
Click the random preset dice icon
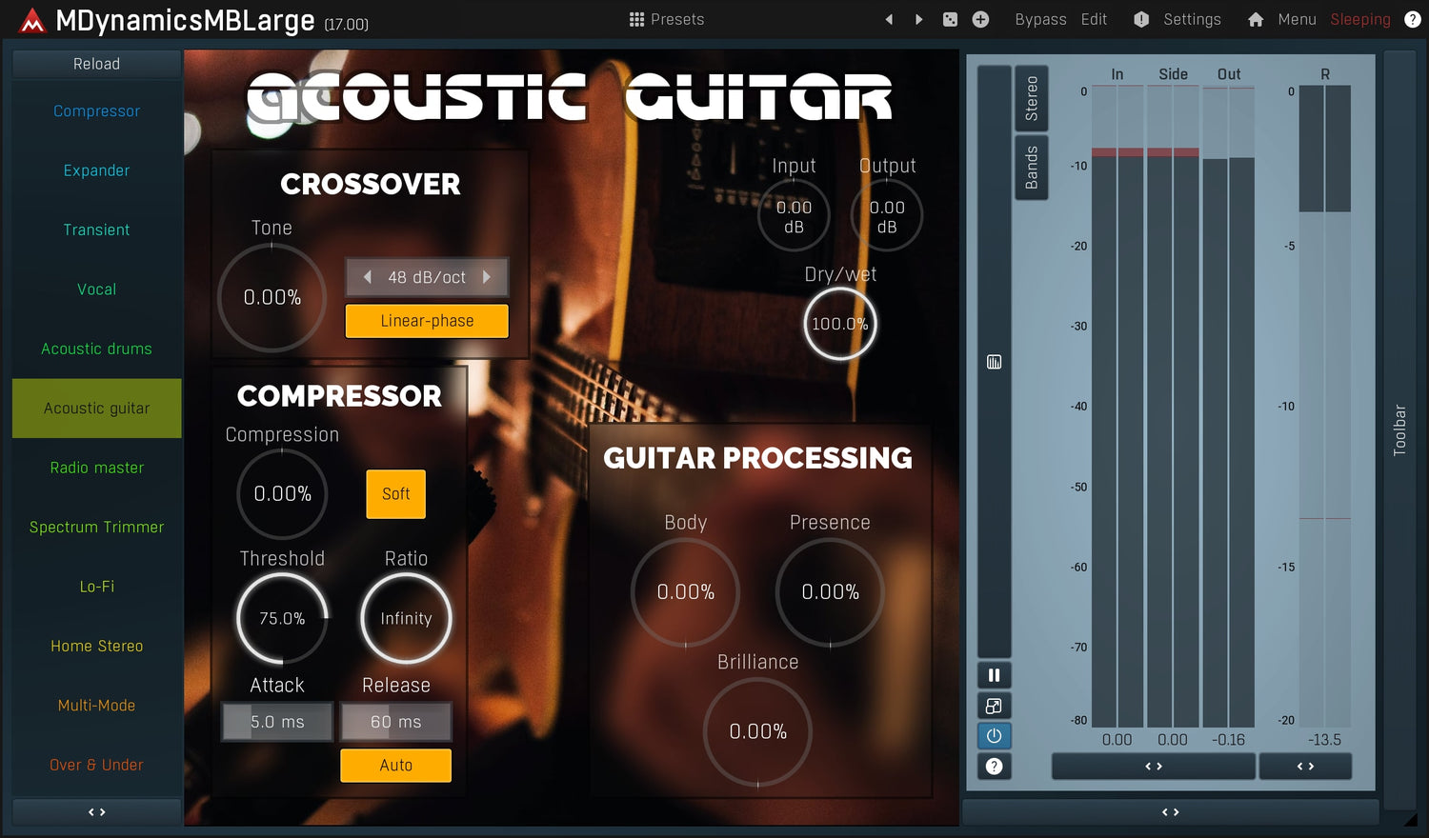click(950, 19)
